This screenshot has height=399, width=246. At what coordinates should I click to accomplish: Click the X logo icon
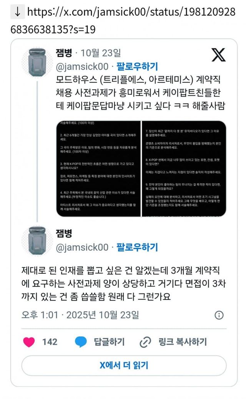219,55
